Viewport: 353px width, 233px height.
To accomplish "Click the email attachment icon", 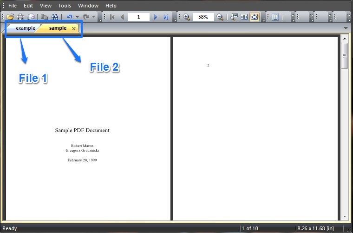I will click(x=31, y=17).
